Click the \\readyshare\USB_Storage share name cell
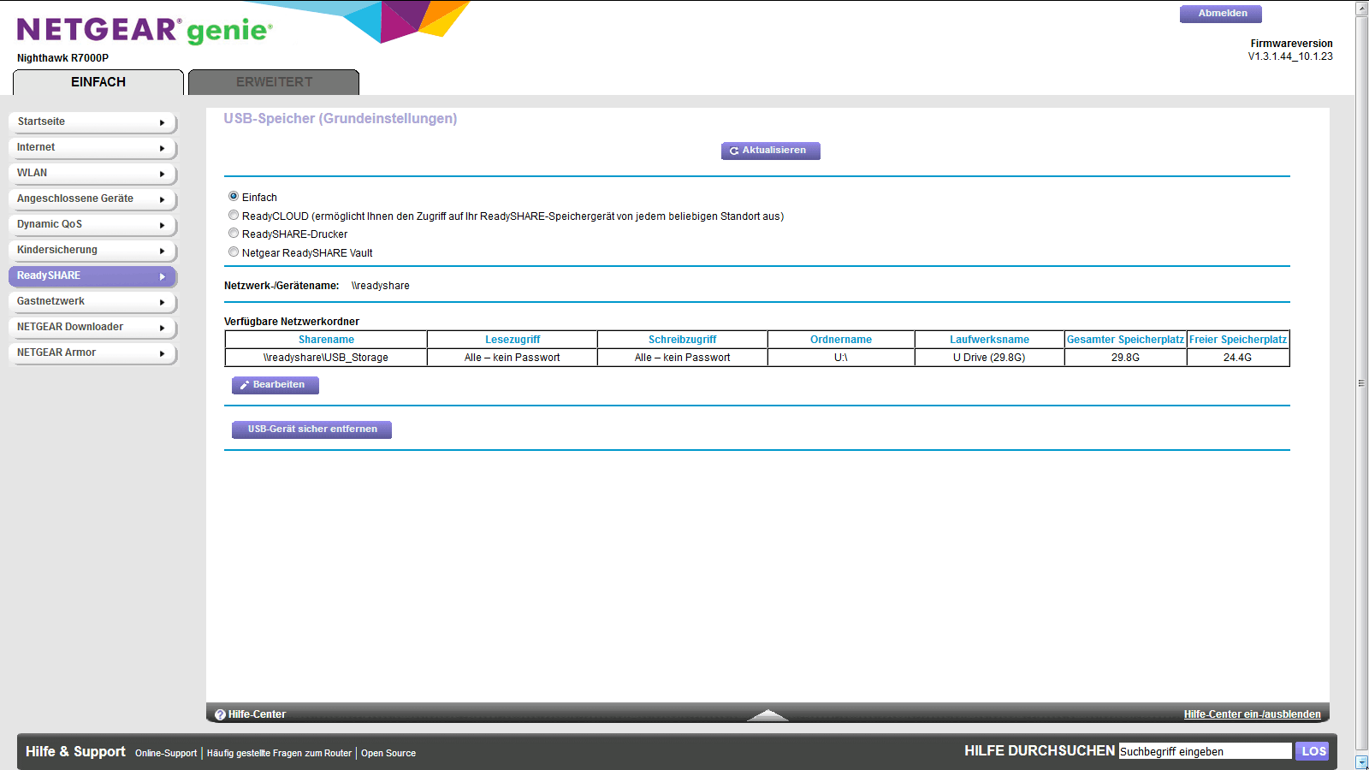Image resolution: width=1369 pixels, height=770 pixels. point(326,358)
